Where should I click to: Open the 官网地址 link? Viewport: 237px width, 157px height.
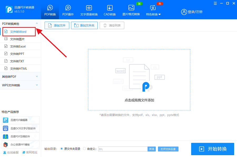(x=30, y=153)
